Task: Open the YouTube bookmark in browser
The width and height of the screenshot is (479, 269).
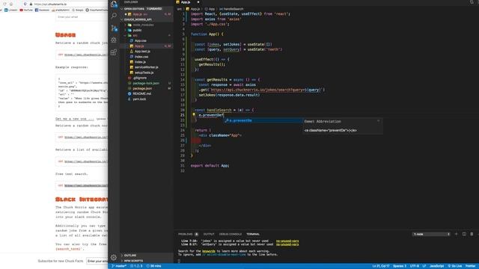Action: tap(26, 10)
